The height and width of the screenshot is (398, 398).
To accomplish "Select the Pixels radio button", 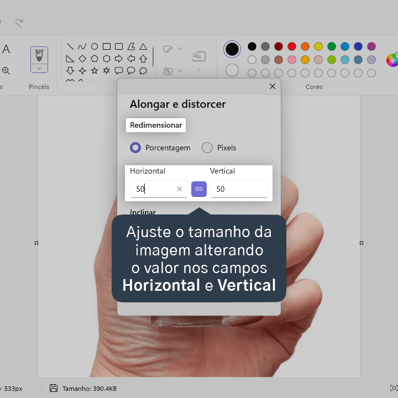I will [207, 148].
